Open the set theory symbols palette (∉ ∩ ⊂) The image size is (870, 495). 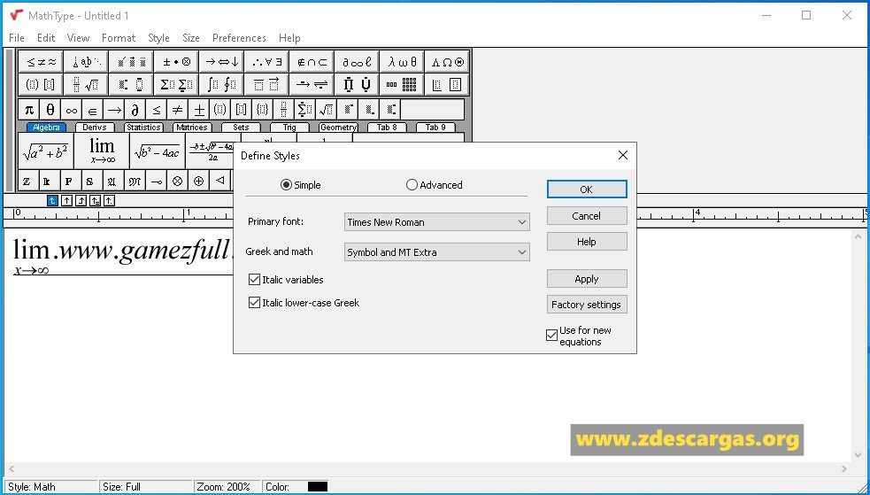tap(312, 62)
